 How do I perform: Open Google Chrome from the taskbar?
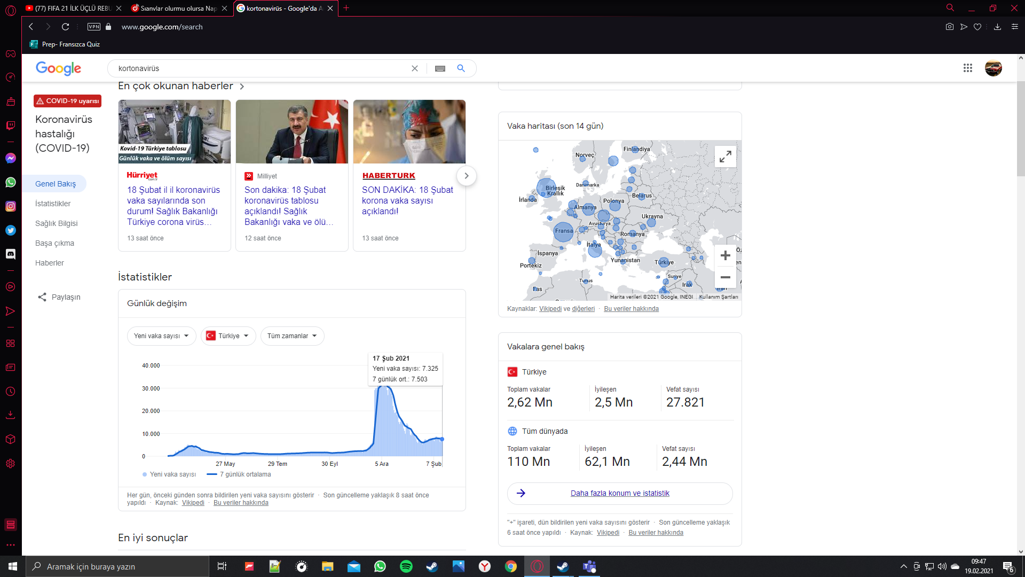(511, 566)
